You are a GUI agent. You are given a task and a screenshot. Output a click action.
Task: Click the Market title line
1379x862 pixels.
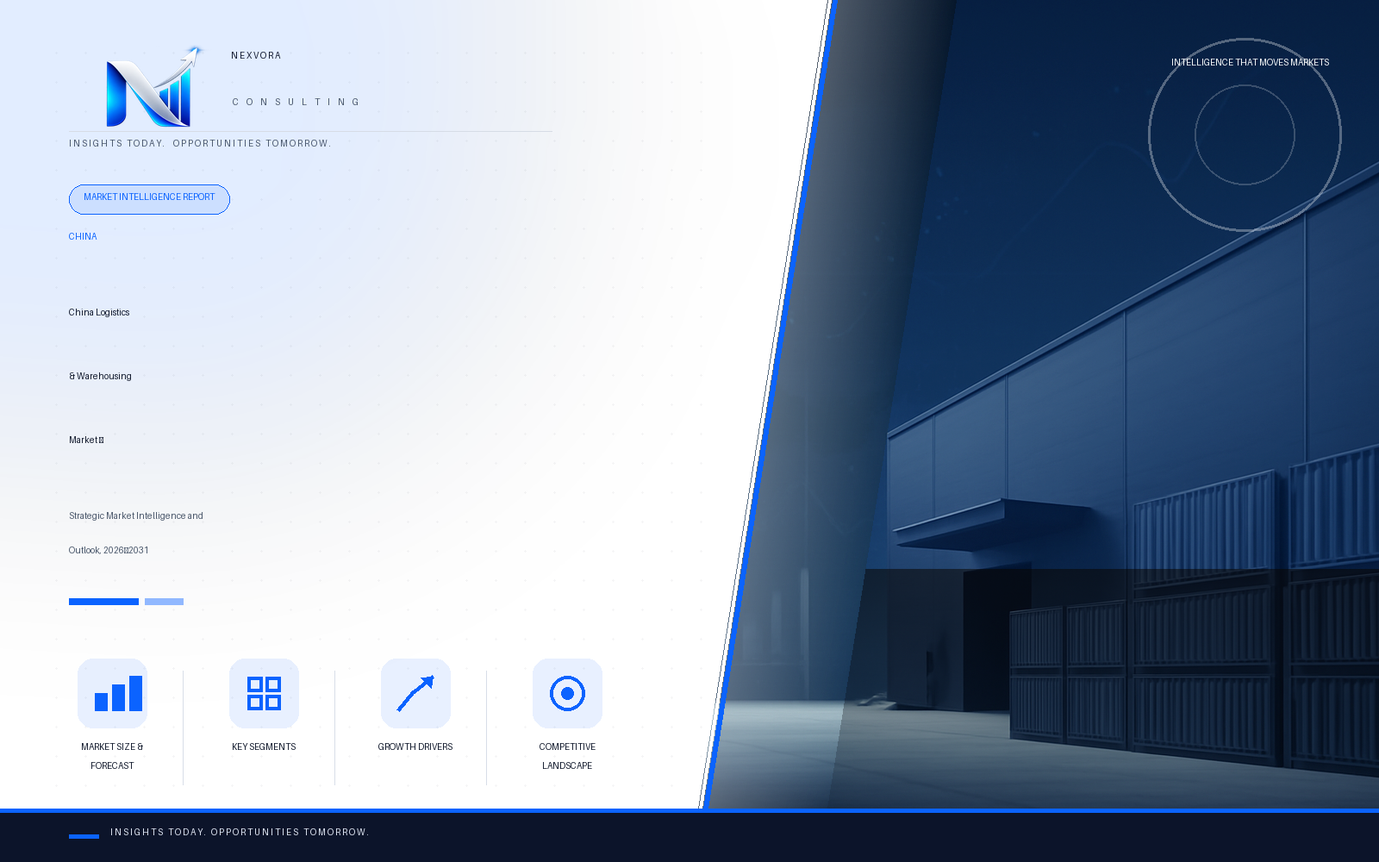click(86, 440)
